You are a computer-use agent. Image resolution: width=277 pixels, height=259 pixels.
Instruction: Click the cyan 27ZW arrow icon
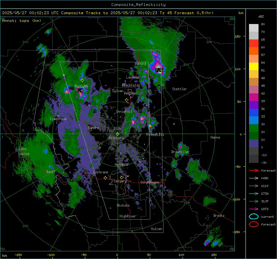[x=254, y=194]
